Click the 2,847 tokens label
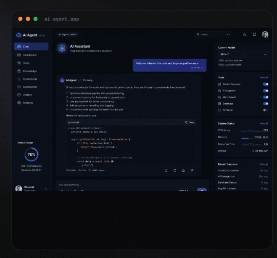277x258 pixels. (96, 170)
